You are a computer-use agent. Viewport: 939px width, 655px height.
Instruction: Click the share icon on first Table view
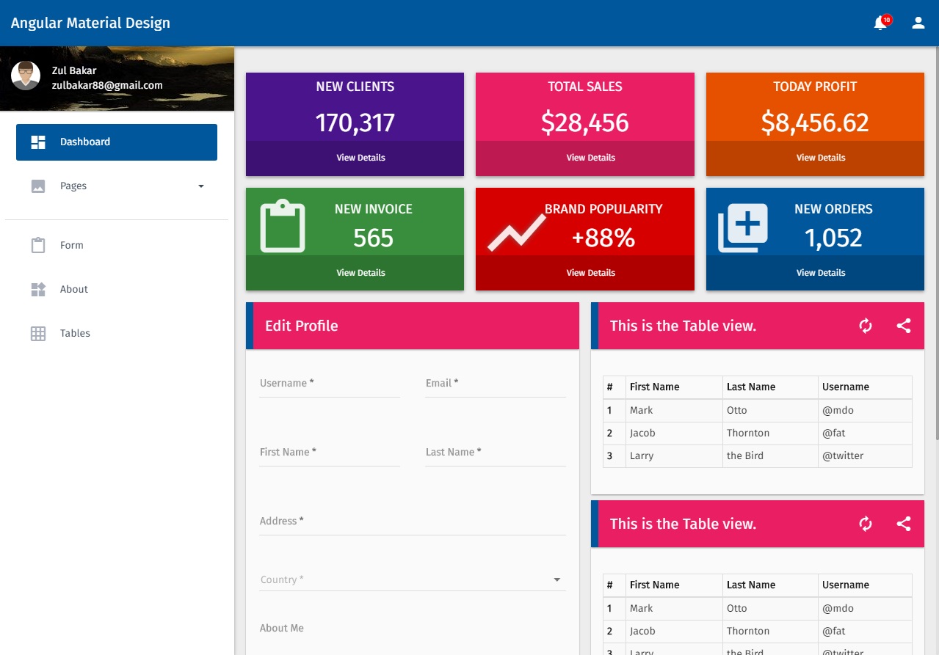click(x=904, y=326)
